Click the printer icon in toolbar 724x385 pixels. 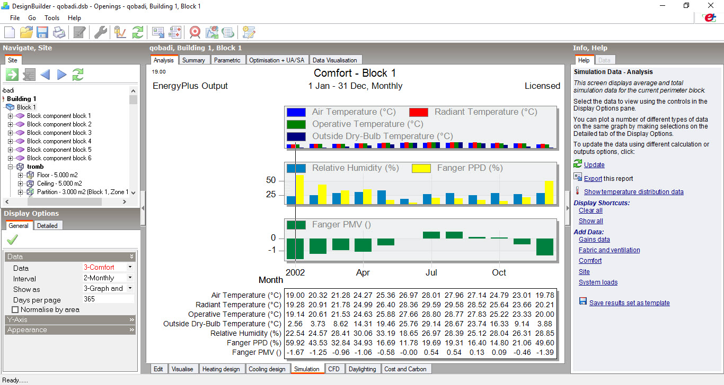[59, 32]
